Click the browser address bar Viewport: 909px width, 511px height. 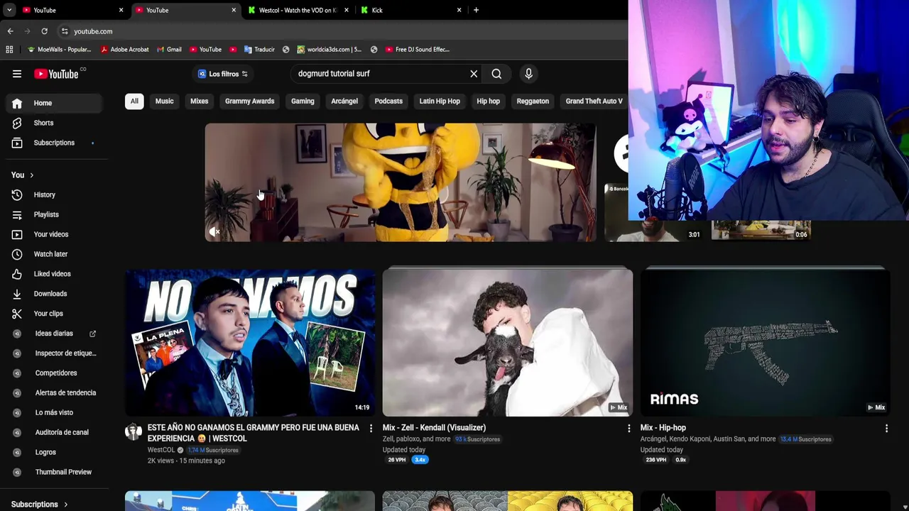pyautogui.click(x=341, y=31)
